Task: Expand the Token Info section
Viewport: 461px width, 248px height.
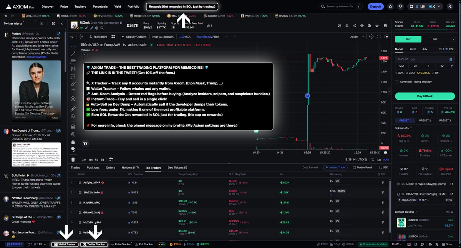Action: pyautogui.click(x=403, y=128)
